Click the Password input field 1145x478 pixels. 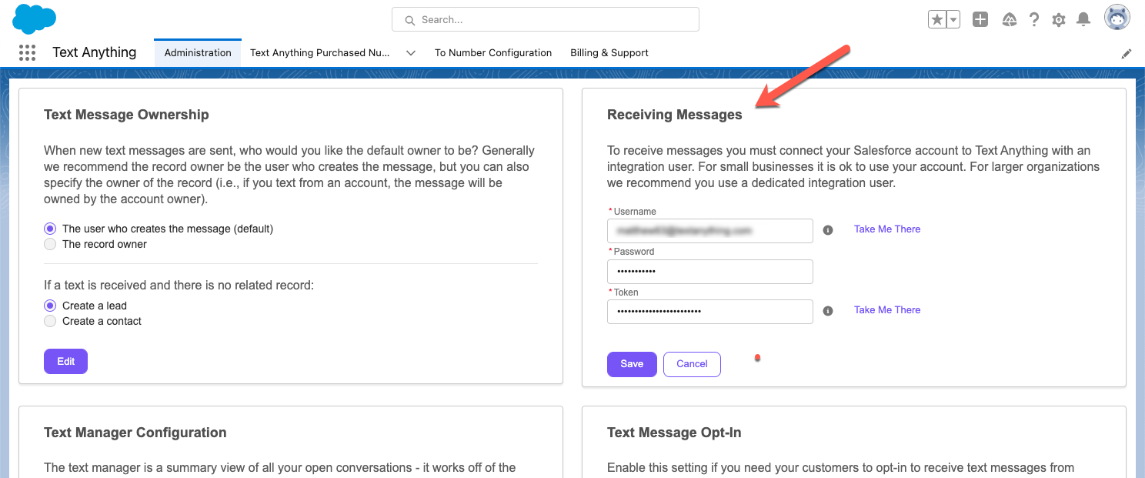710,272
